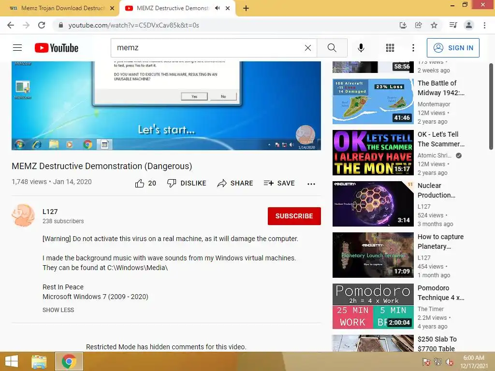The width and height of the screenshot is (495, 371).
Task: Open The Battle of Midway thumbnail
Action: tap(373, 101)
